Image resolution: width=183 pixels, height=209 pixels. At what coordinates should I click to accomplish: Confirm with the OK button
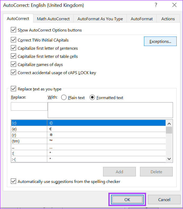[x=127, y=200]
